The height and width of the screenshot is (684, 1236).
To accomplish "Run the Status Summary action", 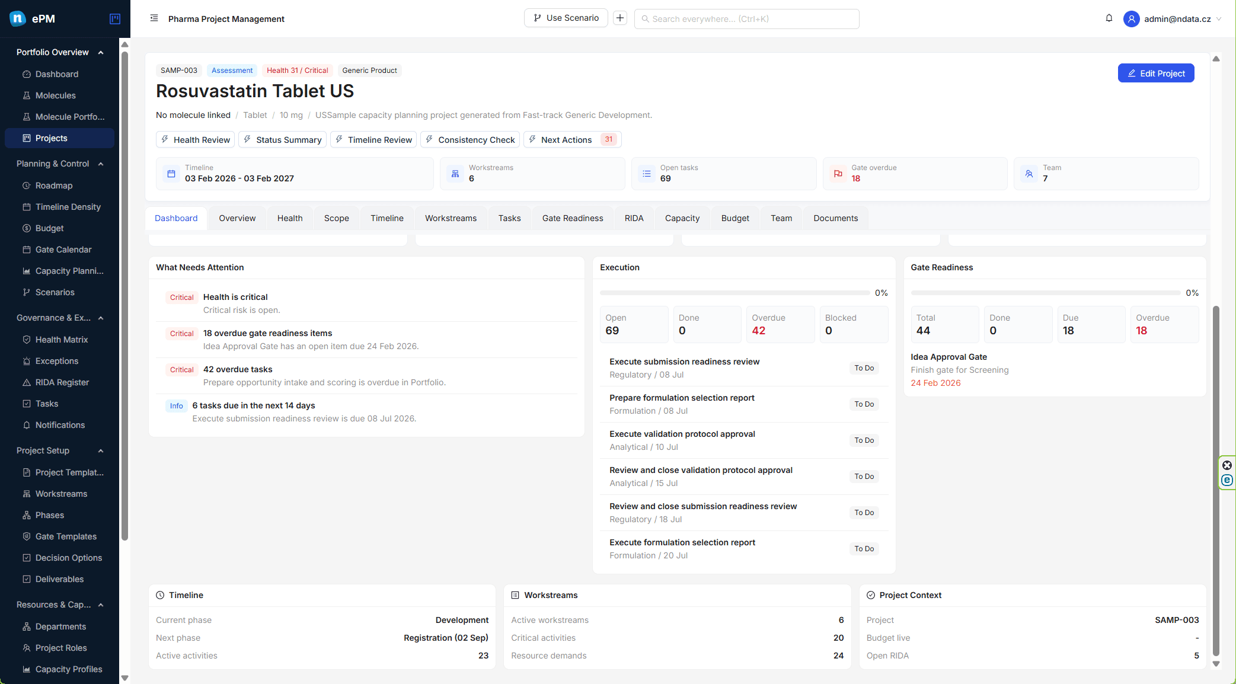I will pyautogui.click(x=283, y=139).
